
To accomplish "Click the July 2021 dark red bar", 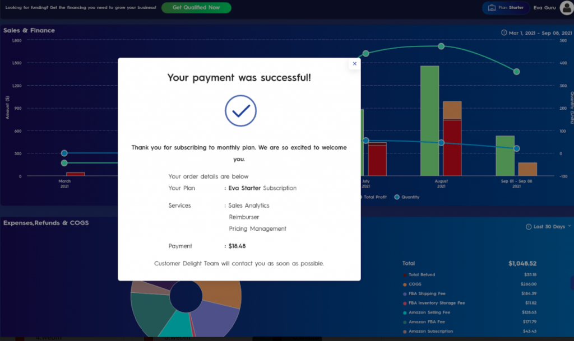I will click(377, 161).
